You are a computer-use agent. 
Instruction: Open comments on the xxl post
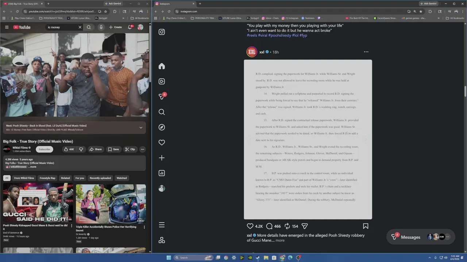[269, 226]
